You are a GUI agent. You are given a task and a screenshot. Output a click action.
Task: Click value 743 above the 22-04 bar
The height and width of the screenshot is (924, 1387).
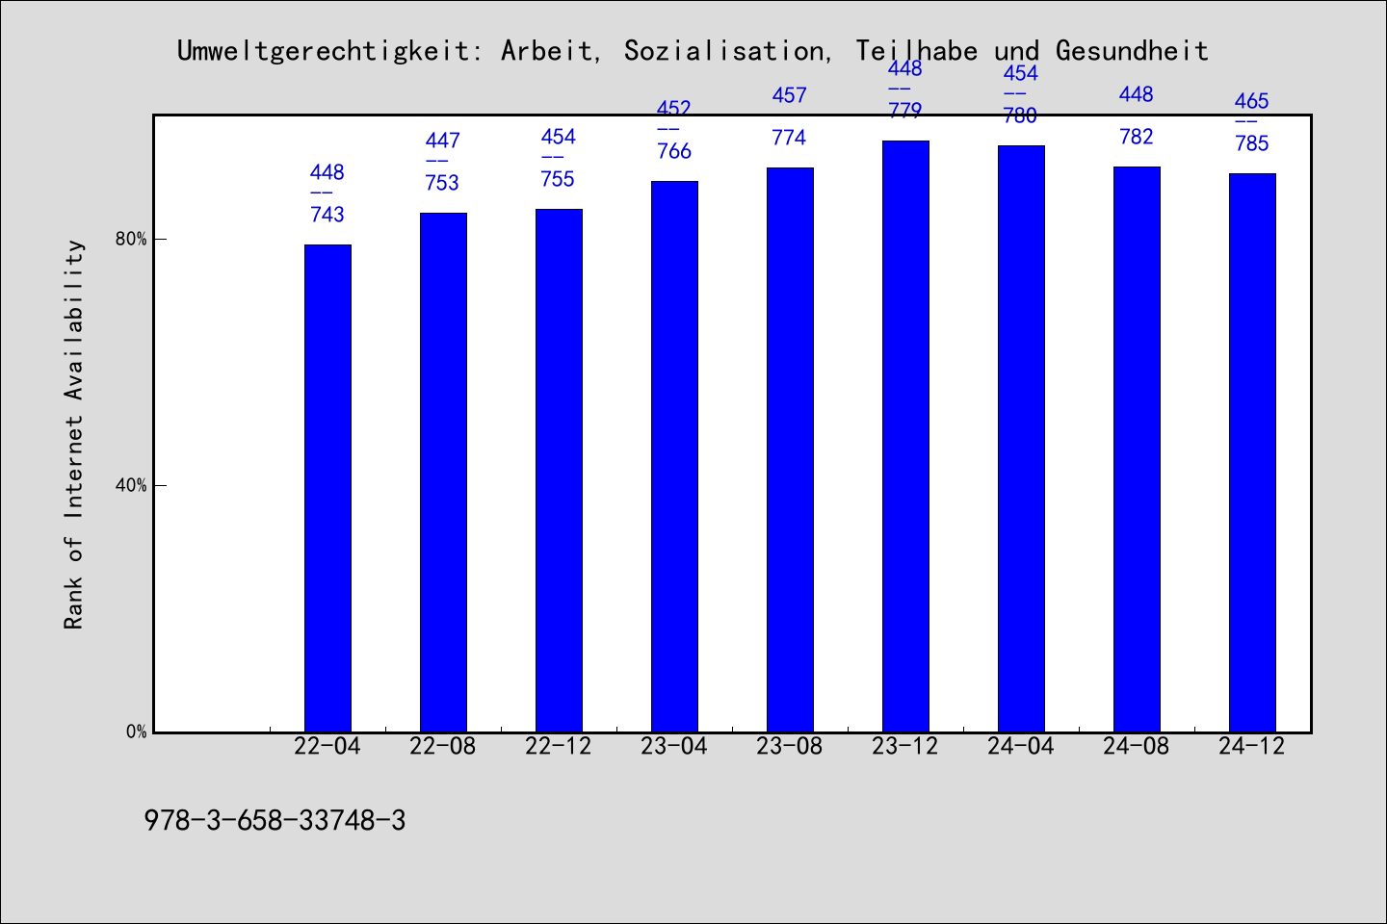tap(327, 215)
